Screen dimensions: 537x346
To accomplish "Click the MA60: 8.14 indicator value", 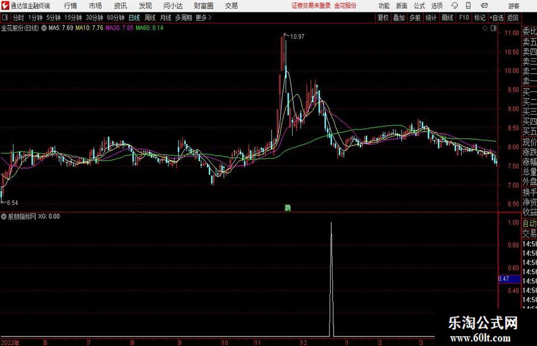I will pos(149,28).
